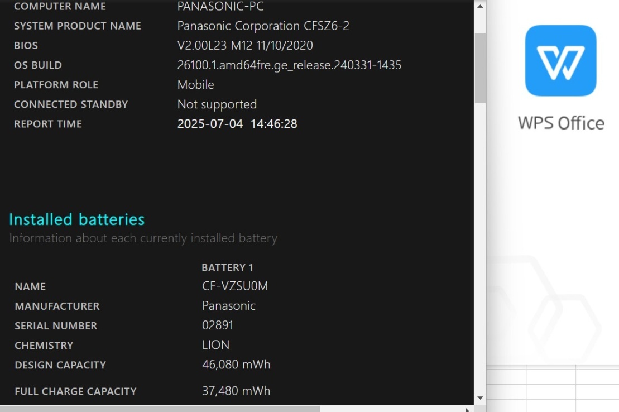
Task: Click the WPS Office logo icon
Action: click(560, 60)
